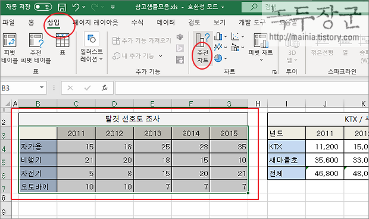Image resolution: width=369 pixels, height=219 pixels.
Task: Select column B header
Action: click(x=38, y=104)
